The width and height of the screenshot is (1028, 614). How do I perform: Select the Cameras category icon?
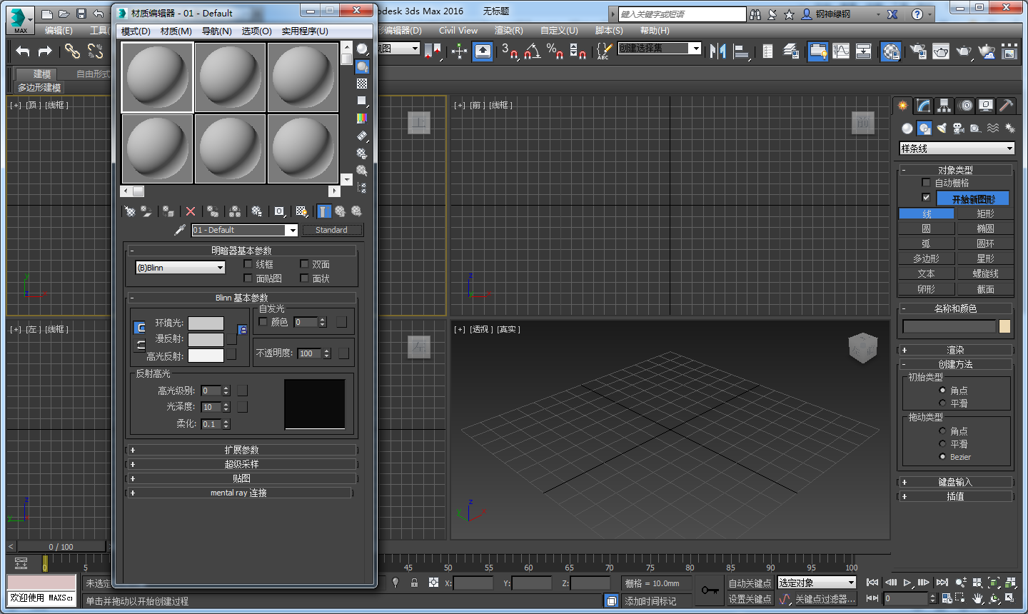[959, 128]
